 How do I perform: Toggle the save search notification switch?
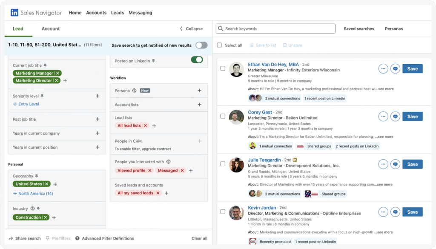tap(201, 45)
